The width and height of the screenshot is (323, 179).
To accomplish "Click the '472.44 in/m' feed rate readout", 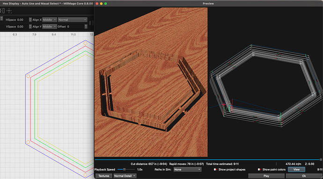I will (x=294, y=164).
